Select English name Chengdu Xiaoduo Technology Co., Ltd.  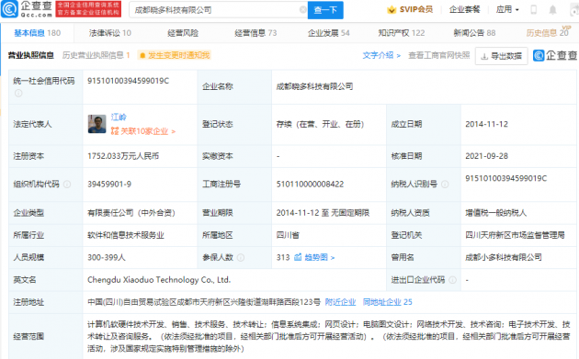[x=159, y=280]
